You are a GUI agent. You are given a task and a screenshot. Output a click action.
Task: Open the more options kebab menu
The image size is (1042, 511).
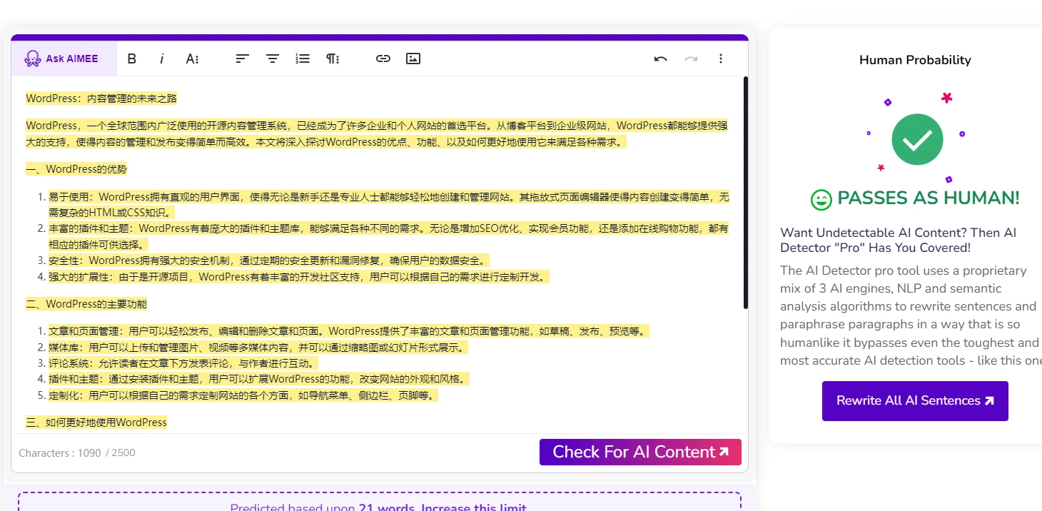coord(721,59)
